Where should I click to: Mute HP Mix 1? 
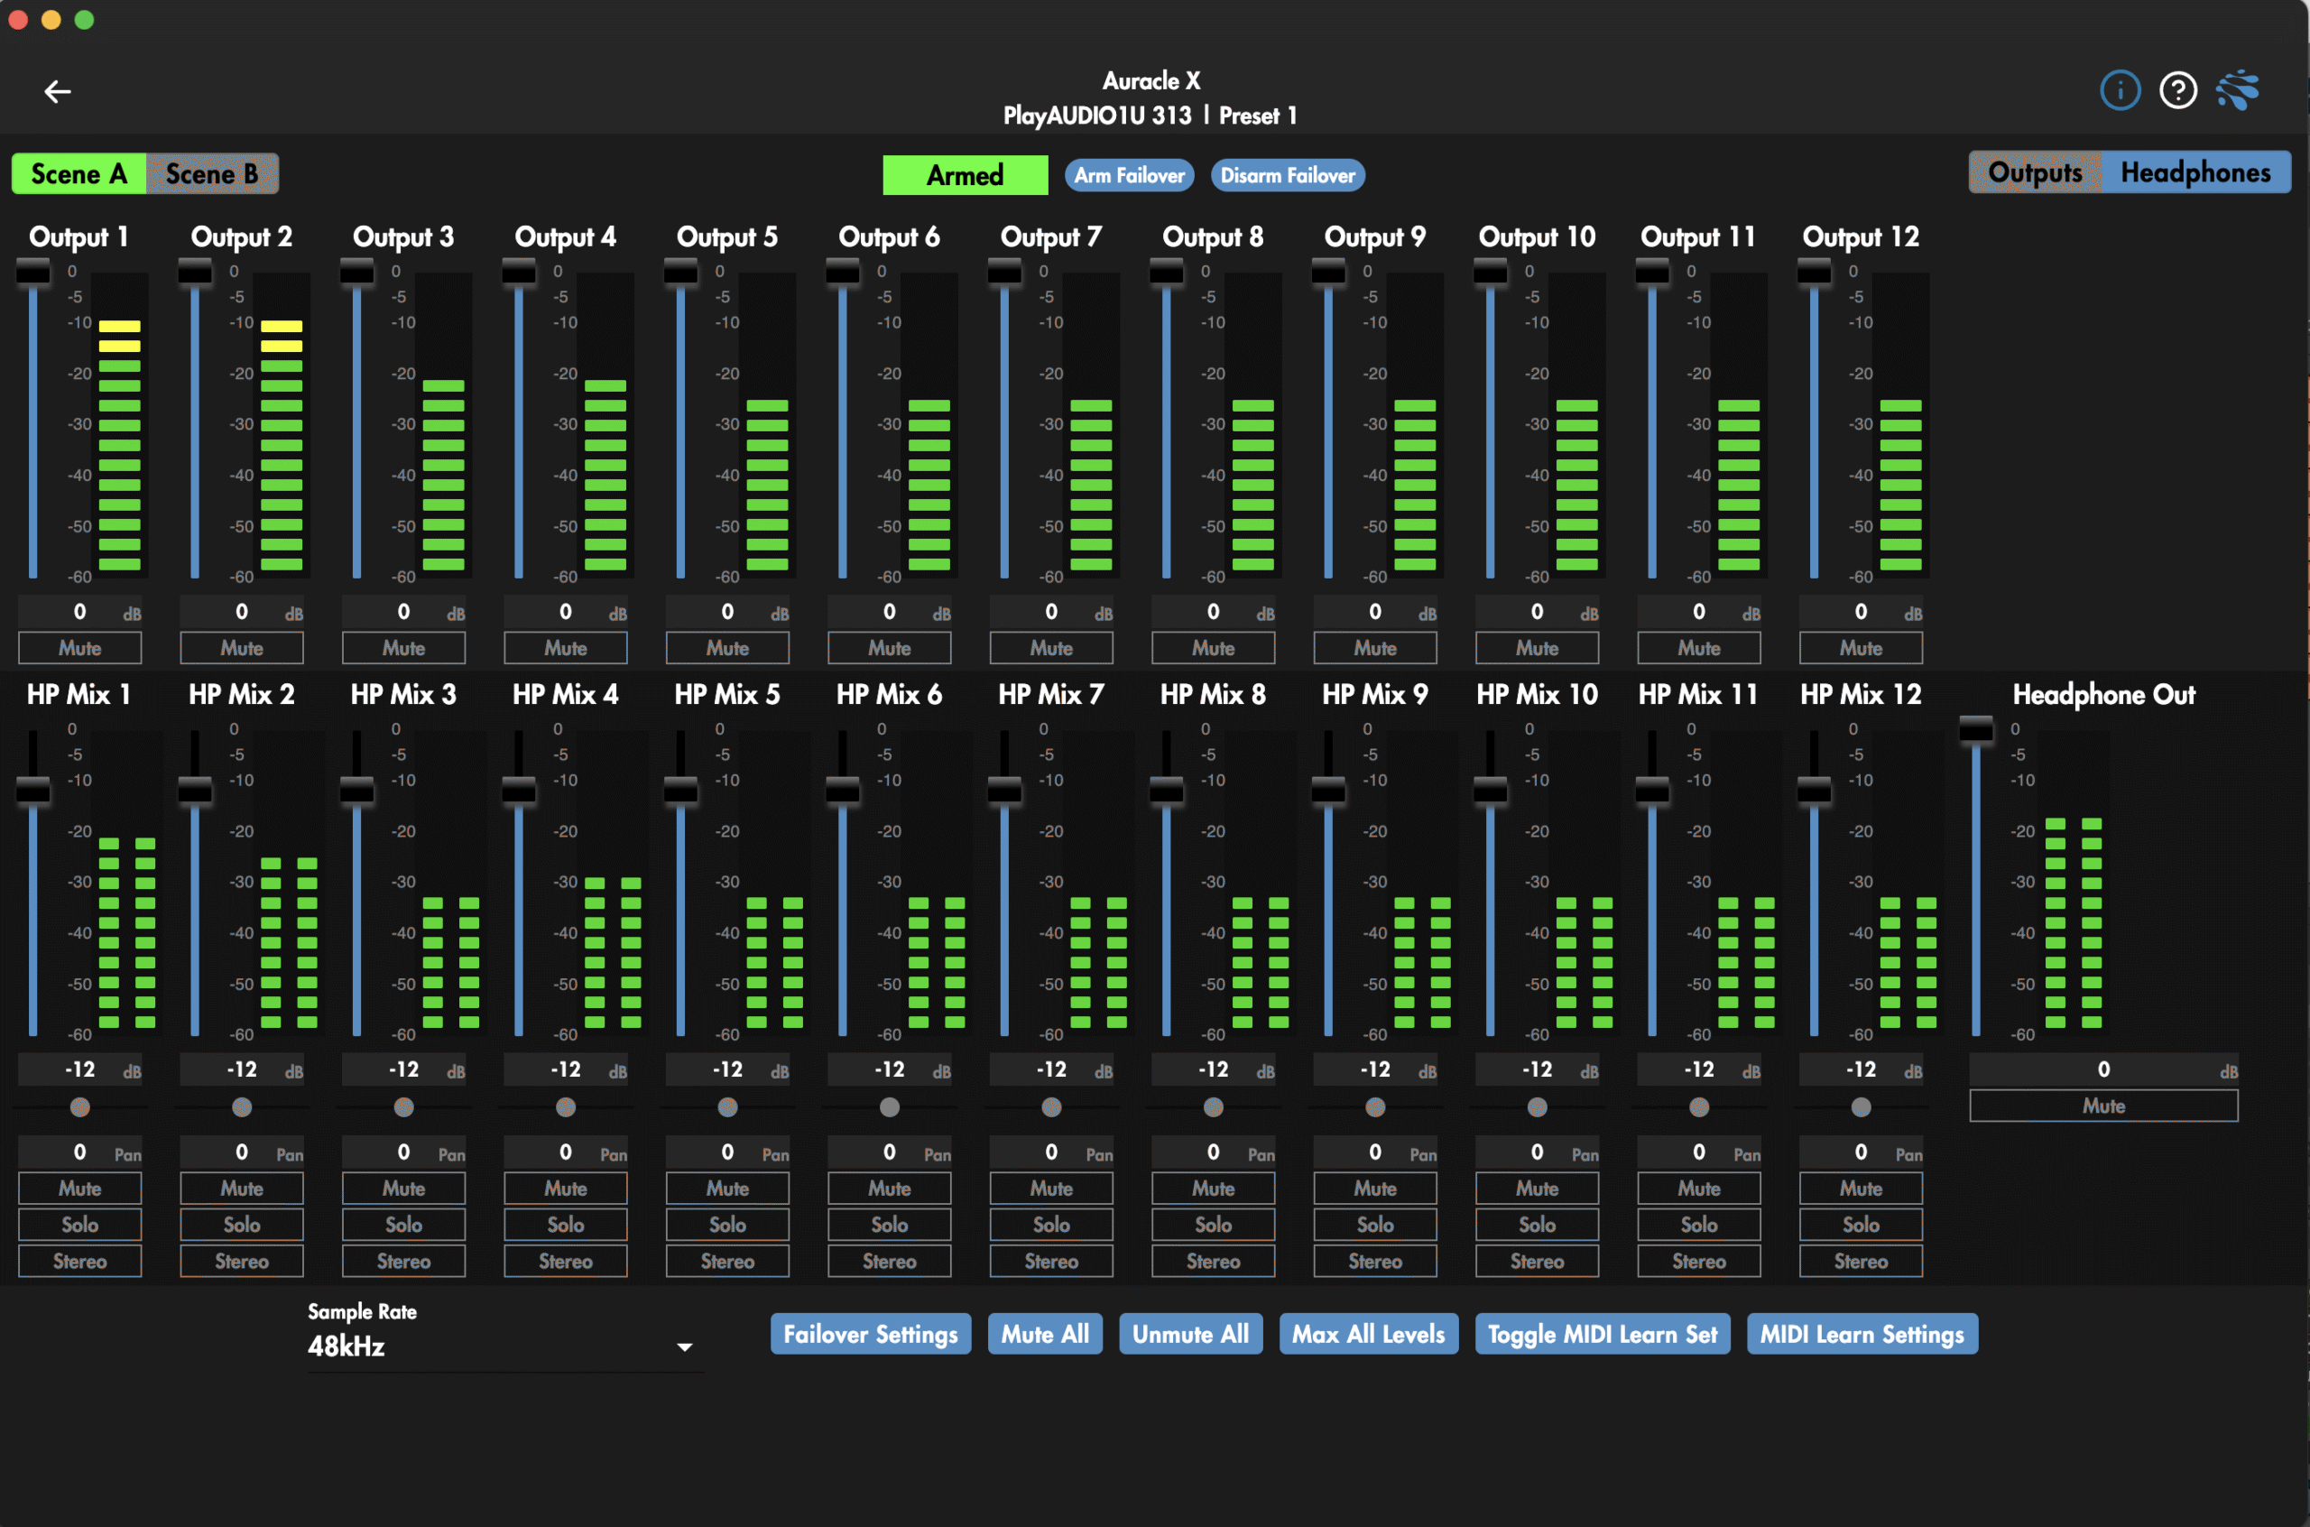coord(79,1189)
